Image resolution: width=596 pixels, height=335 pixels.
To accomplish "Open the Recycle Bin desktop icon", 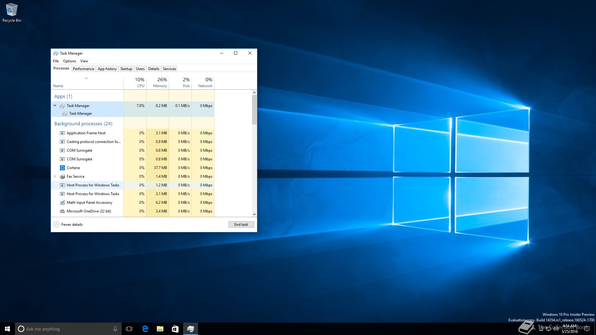I will click(11, 13).
